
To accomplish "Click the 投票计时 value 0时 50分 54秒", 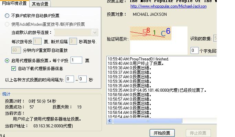I will [x=42, y=101].
